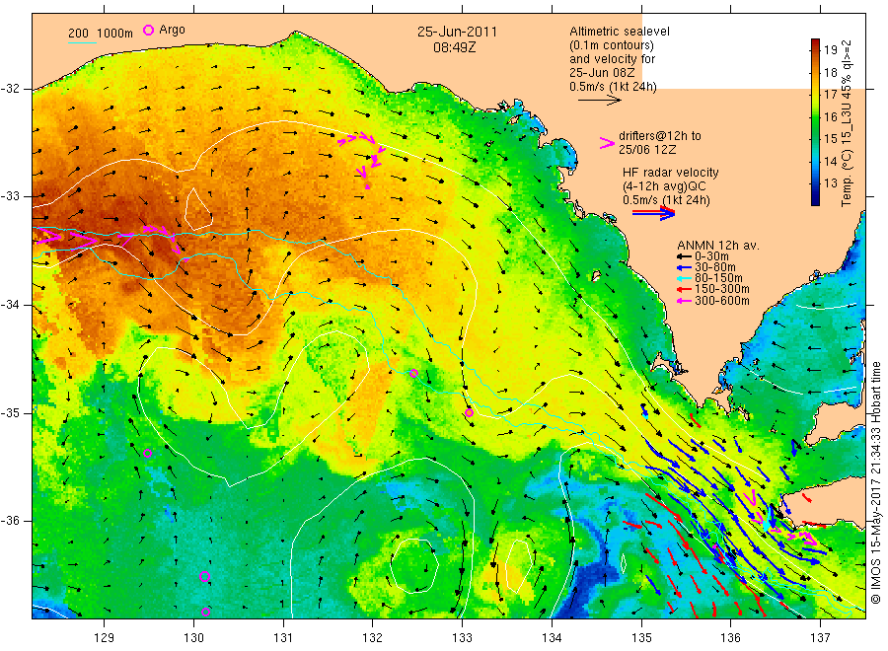Click the colorbar value 16
Image resolution: width=888 pixels, height=651 pixels.
830,116
